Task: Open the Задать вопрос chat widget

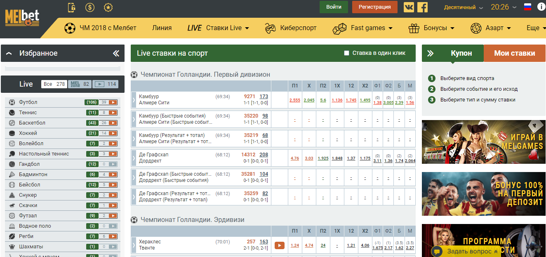Action: pyautogui.click(x=465, y=251)
